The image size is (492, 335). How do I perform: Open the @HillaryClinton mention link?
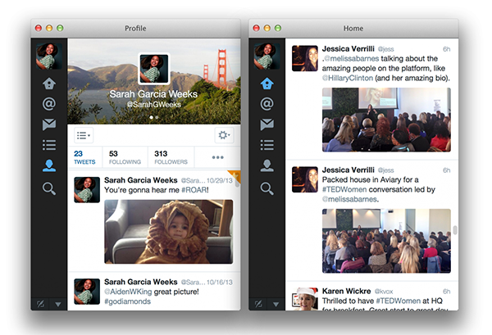click(x=348, y=78)
